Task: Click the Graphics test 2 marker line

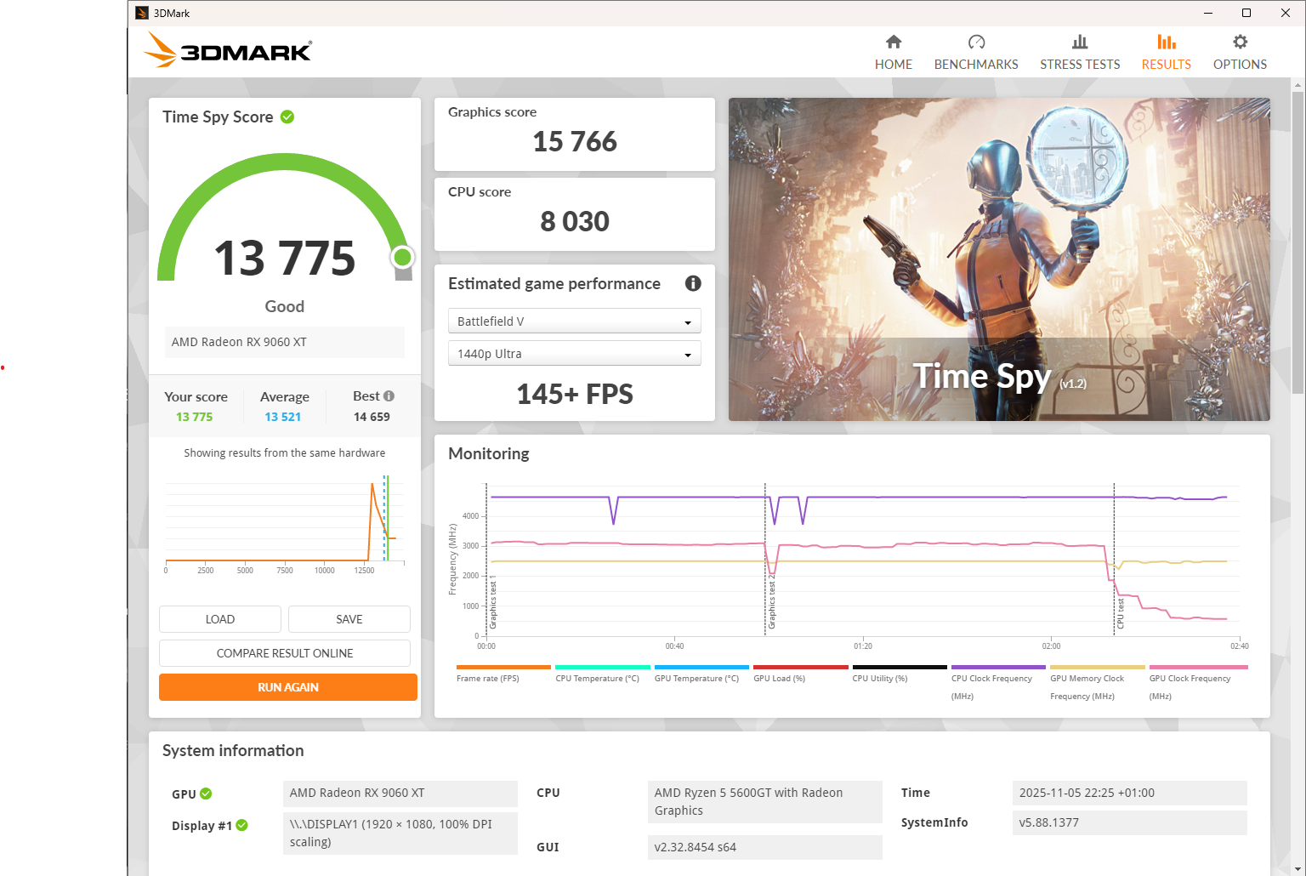Action: [765, 559]
